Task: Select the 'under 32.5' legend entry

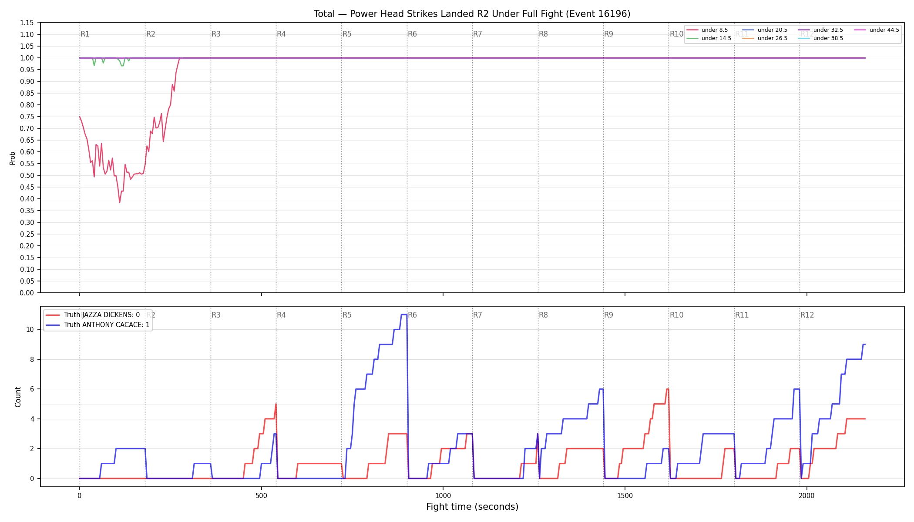Action: pyautogui.click(x=820, y=30)
